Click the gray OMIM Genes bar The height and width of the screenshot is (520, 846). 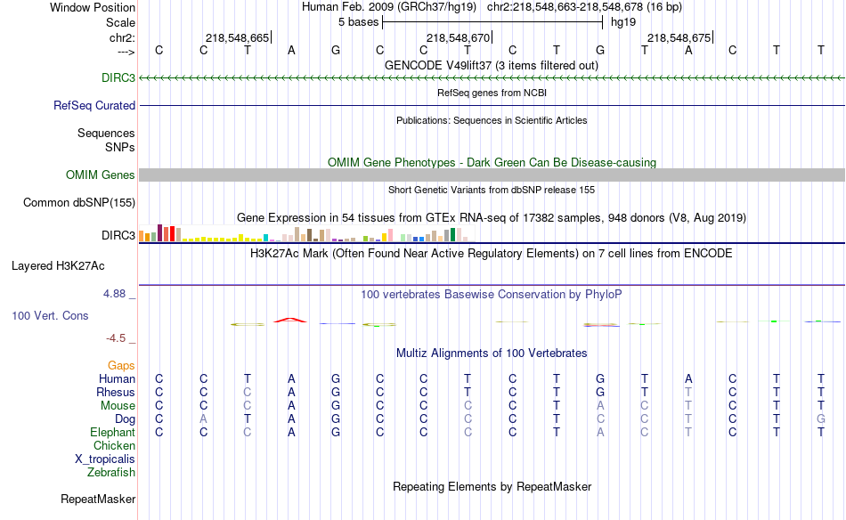click(x=492, y=175)
